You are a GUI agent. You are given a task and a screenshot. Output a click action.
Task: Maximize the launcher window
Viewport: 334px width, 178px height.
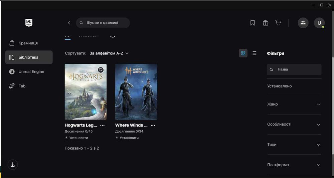(322, 5)
